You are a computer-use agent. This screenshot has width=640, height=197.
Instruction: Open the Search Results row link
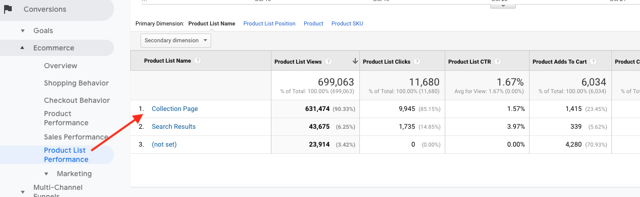coord(174,127)
